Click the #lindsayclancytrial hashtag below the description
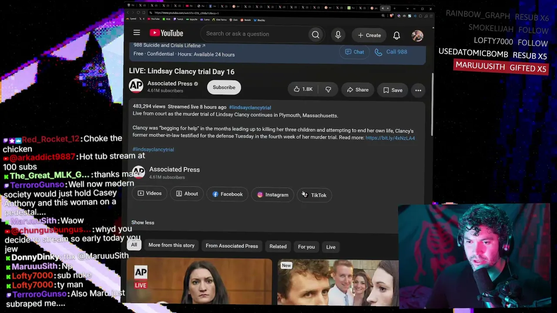 153,150
